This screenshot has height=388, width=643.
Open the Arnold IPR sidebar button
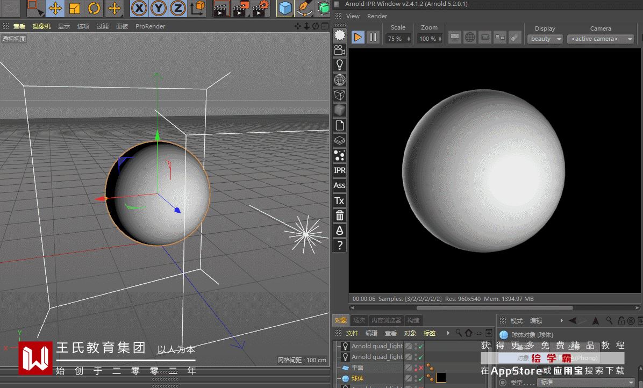coord(339,170)
